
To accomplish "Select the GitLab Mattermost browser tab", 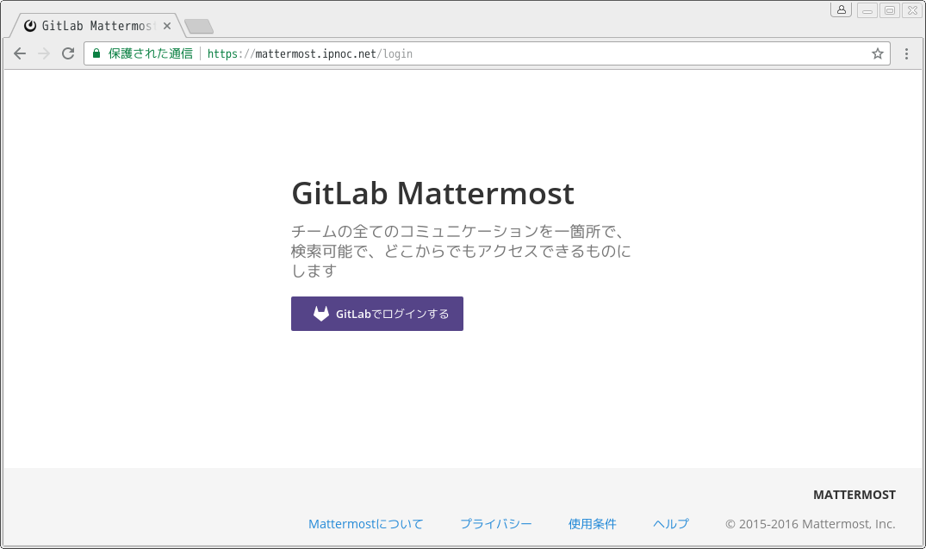I will click(95, 25).
